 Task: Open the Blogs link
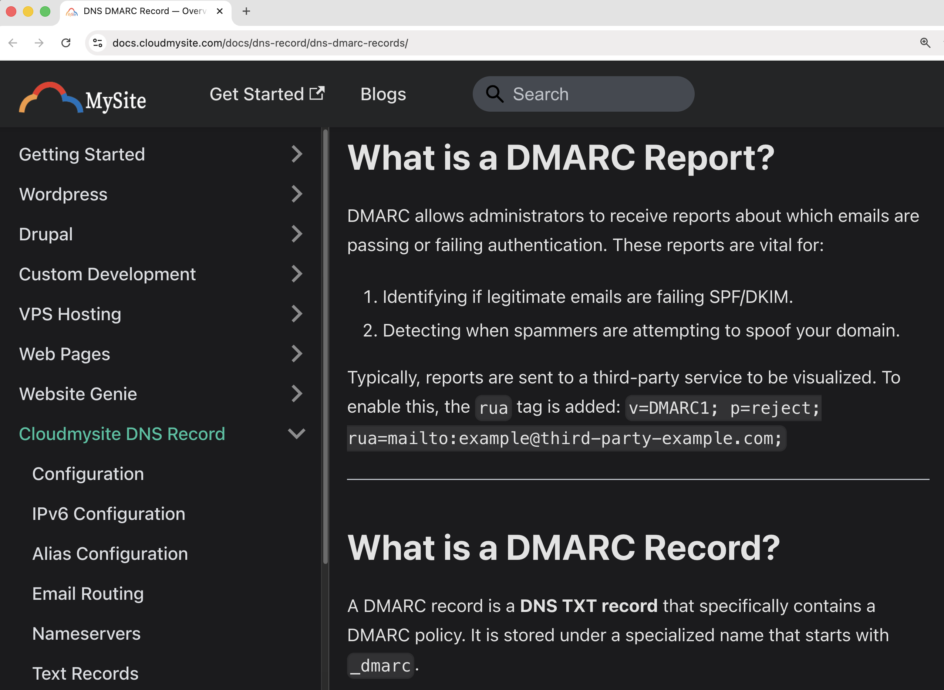click(x=383, y=94)
